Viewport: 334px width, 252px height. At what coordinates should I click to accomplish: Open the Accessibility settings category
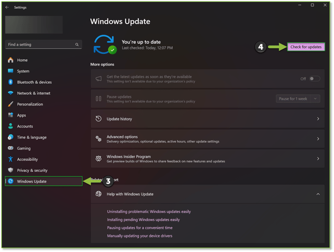(27, 159)
